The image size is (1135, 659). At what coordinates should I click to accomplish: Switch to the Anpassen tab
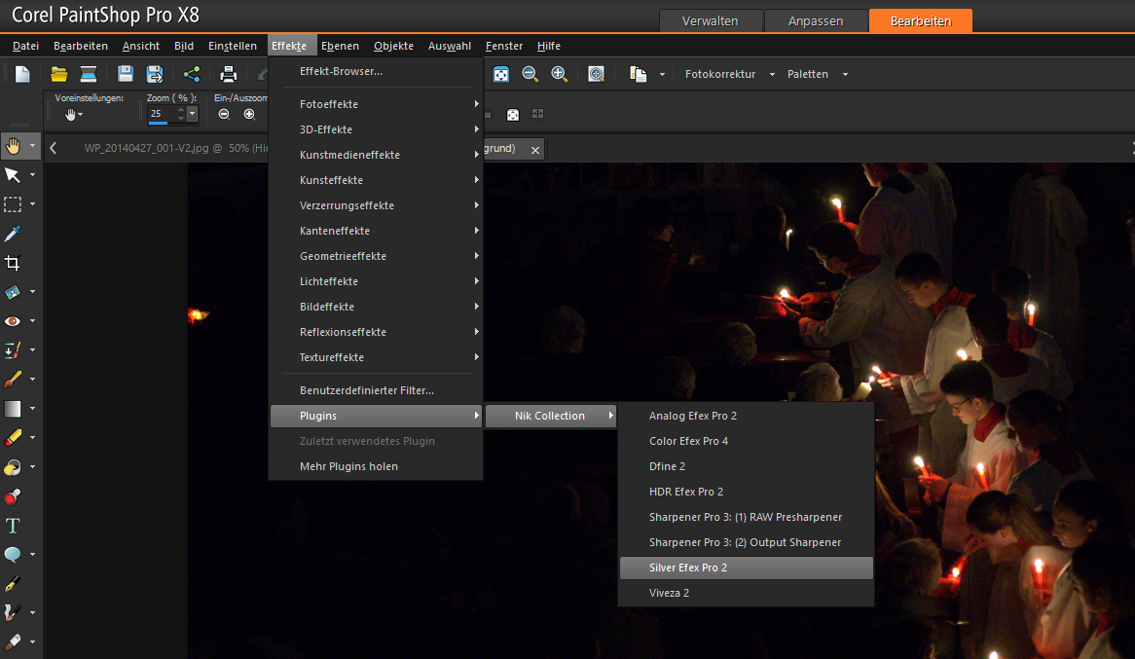[816, 21]
